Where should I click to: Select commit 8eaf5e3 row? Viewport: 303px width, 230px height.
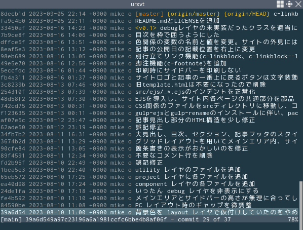click(x=149, y=49)
